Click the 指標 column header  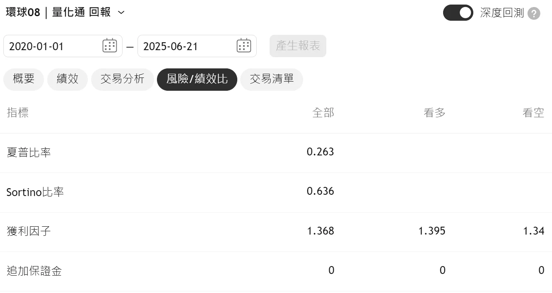[18, 113]
